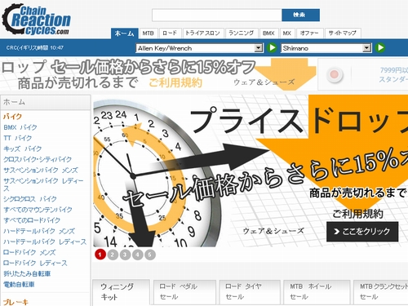This screenshot has width=408, height=306.
Task: Open the ランニング tab
Action: (242, 33)
